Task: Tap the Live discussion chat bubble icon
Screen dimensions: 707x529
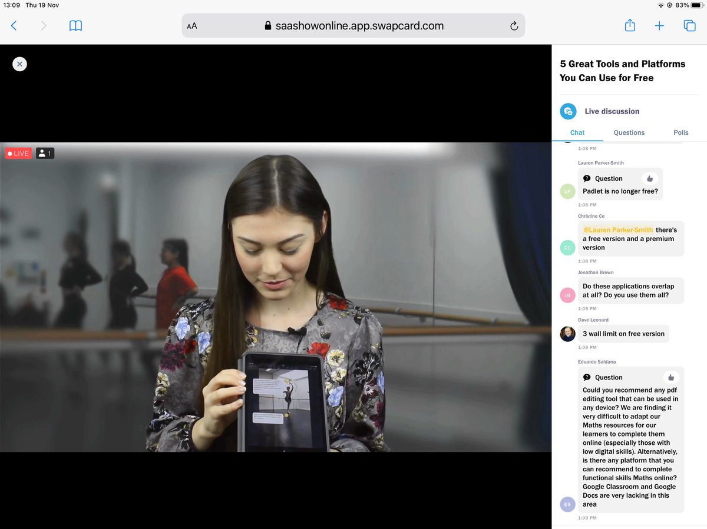Action: click(x=568, y=111)
